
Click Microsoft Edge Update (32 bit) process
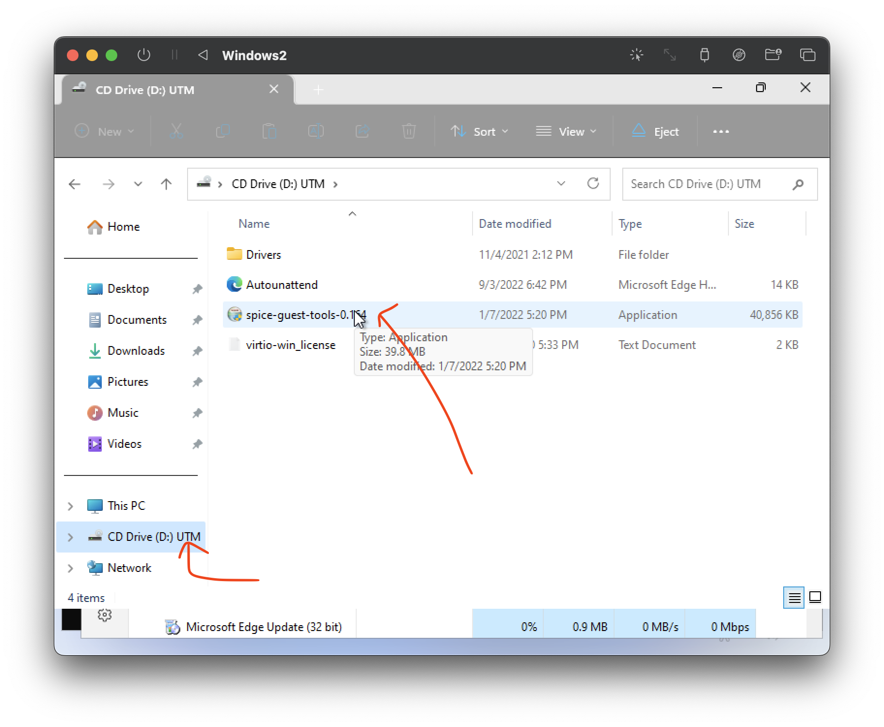tap(264, 627)
